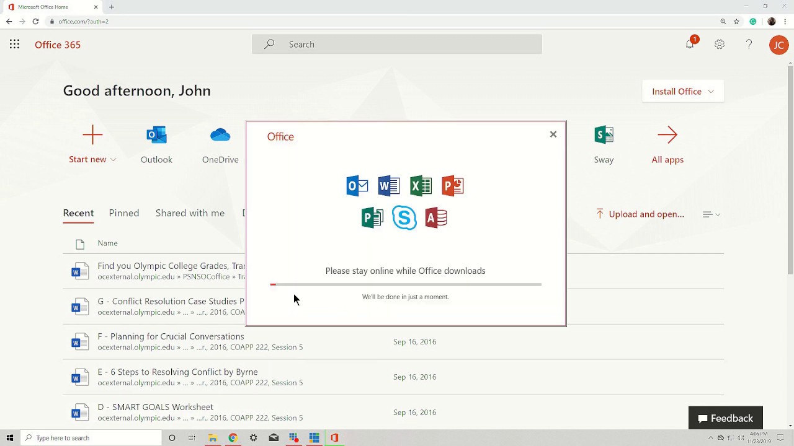The height and width of the screenshot is (446, 794).
Task: Open the Feedback button
Action: point(725,418)
